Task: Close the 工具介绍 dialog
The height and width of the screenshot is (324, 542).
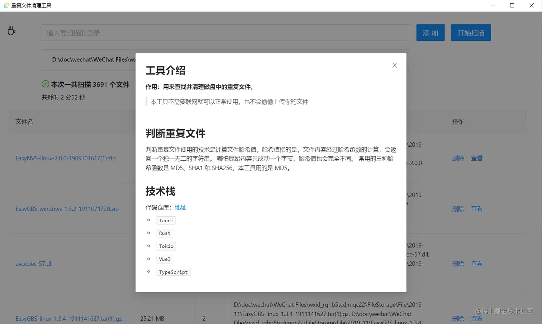Action: [x=395, y=65]
